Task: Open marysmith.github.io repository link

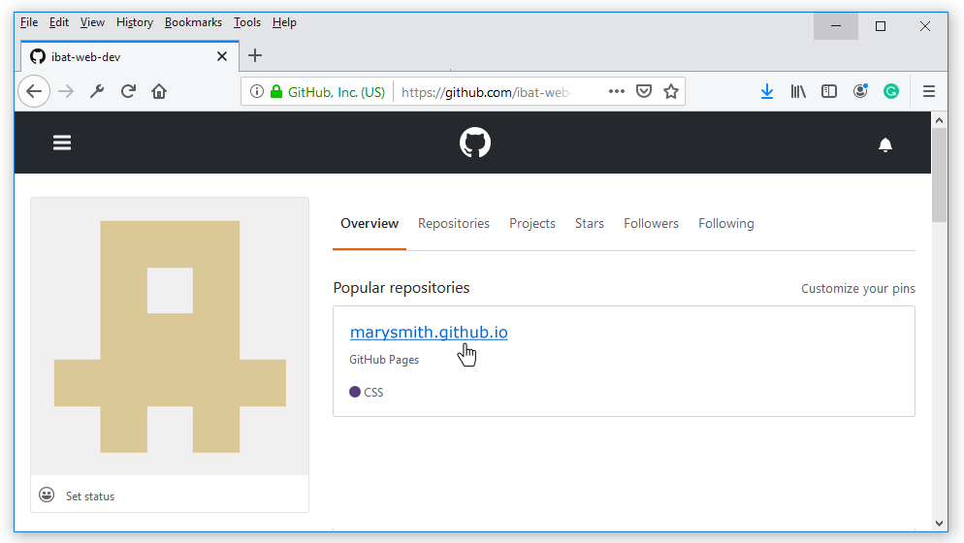Action: pos(428,333)
